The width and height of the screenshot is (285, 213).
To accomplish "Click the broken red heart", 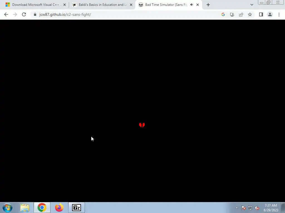I will (x=142, y=125).
